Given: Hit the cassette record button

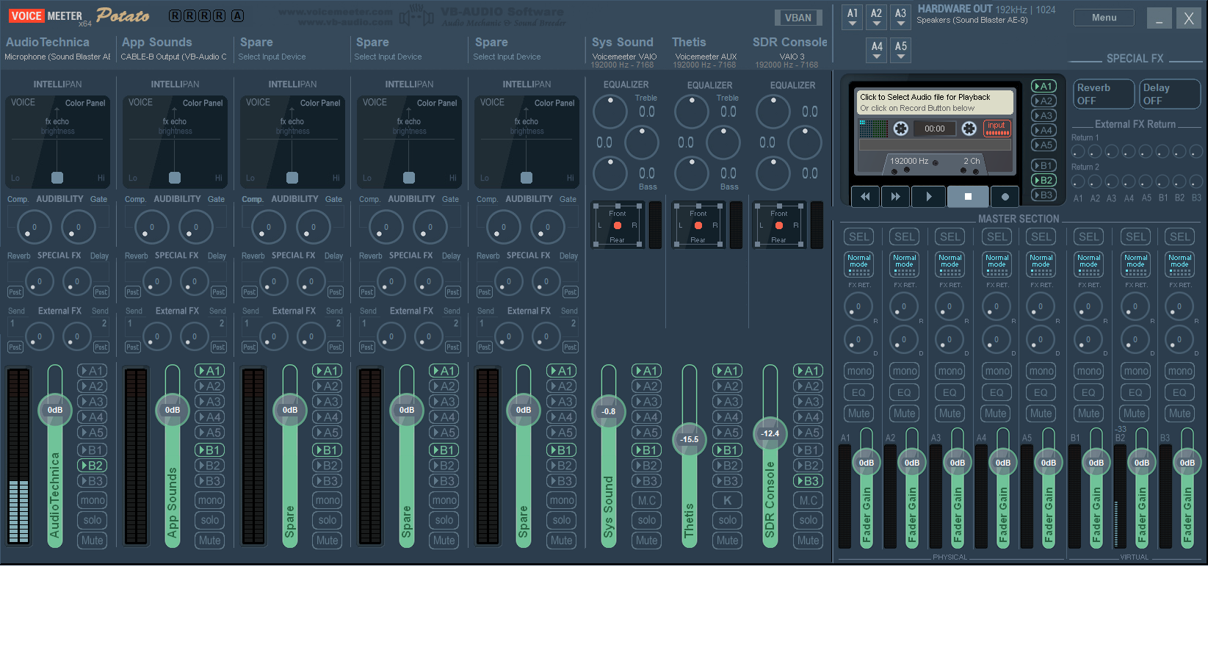Looking at the screenshot, I should point(1005,196).
